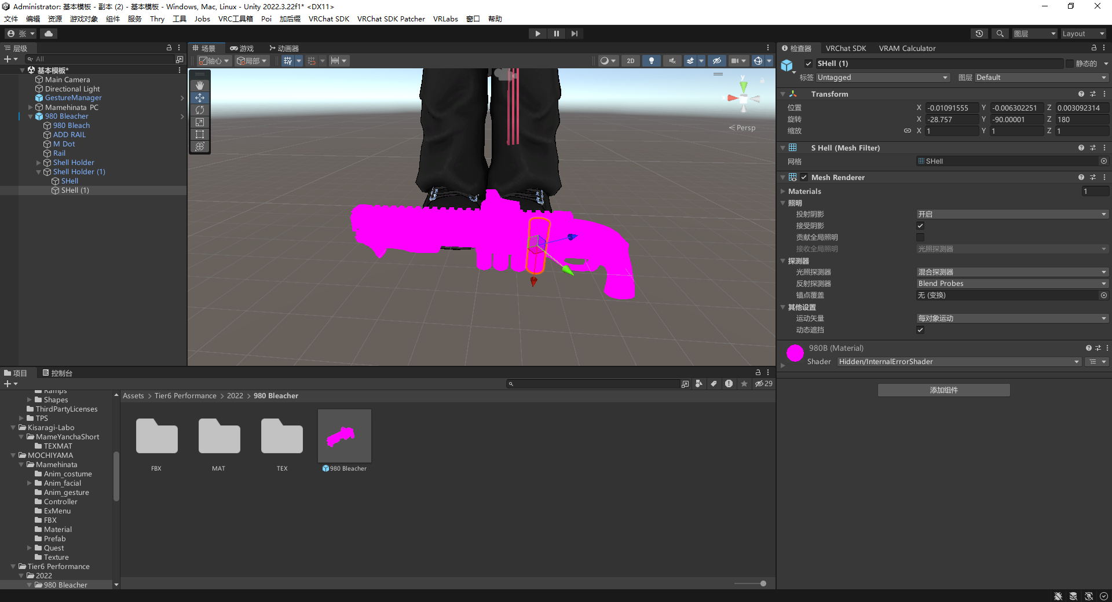Toggle SHell (1) active checkbox
Screen dimensions: 1112x602
pos(808,64)
